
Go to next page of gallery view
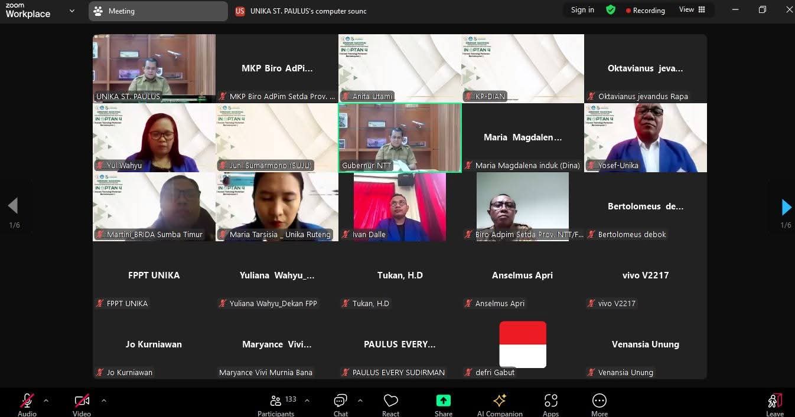[x=786, y=207]
